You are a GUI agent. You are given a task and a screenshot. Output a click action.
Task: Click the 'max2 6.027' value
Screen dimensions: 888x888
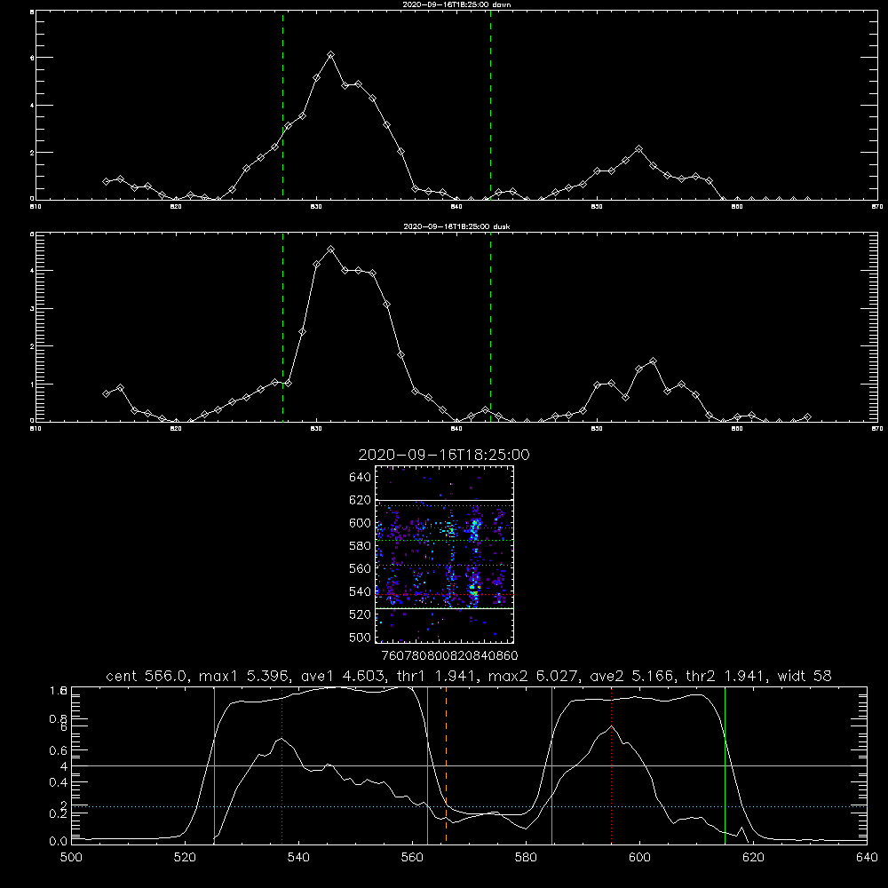pos(535,676)
